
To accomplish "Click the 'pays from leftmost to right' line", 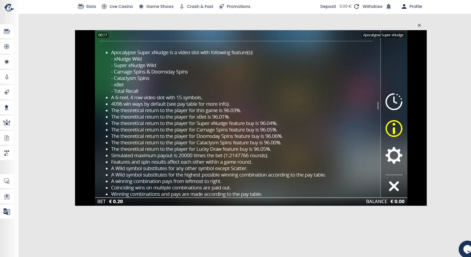I will pos(166,181).
